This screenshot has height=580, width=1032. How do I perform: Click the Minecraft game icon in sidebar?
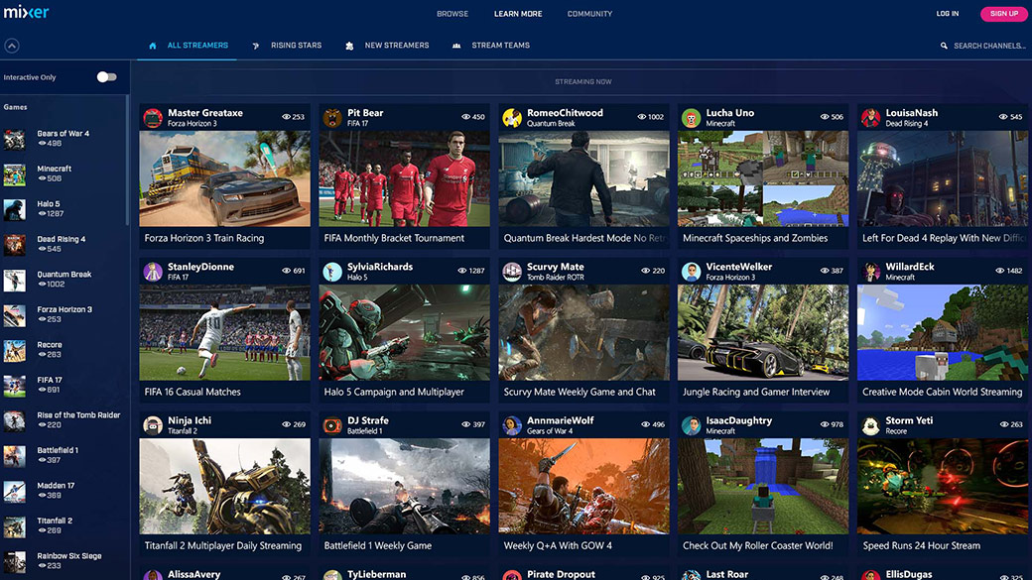click(15, 174)
